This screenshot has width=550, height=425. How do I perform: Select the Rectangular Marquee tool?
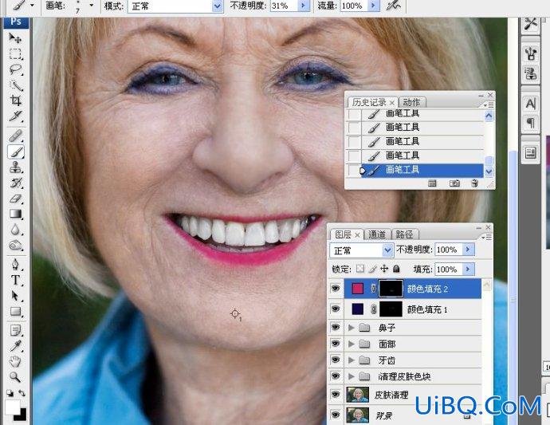[15, 54]
